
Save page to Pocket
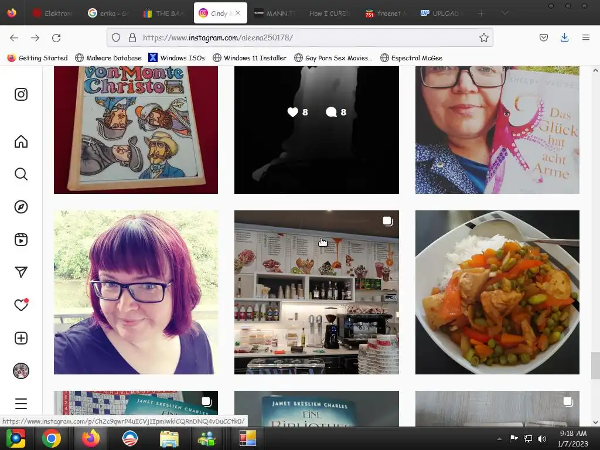click(543, 37)
